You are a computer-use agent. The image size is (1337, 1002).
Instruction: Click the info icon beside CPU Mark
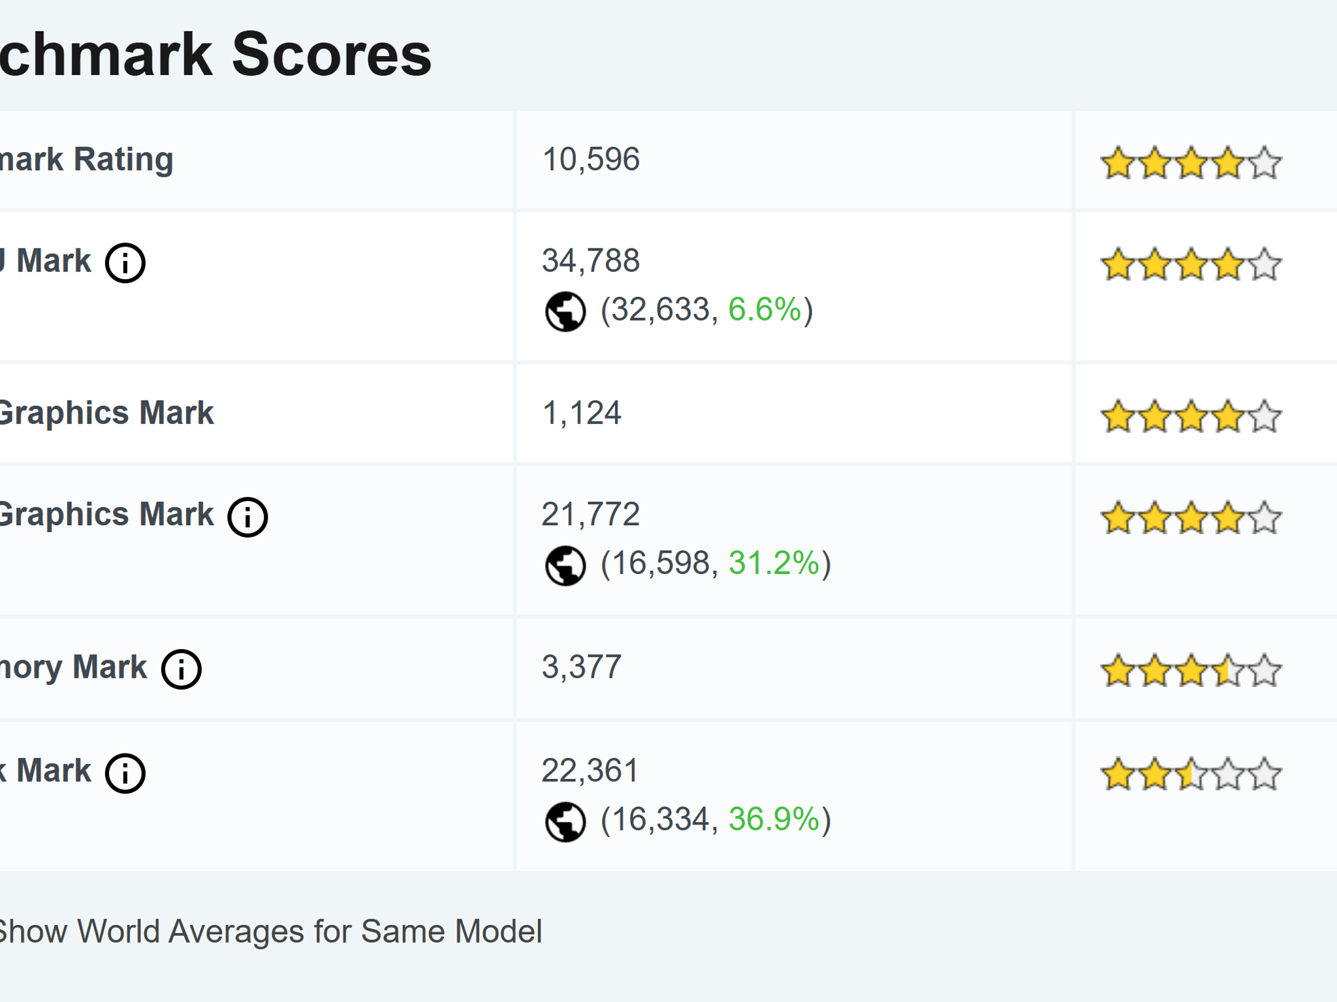point(125,263)
